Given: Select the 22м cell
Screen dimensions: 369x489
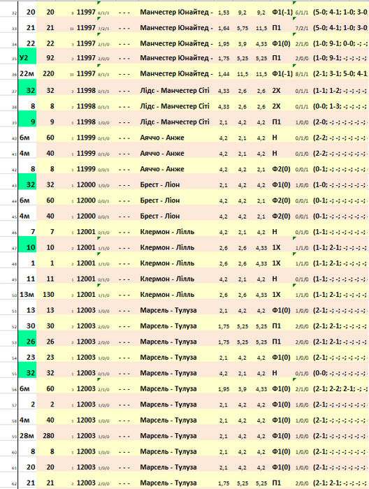Looking at the screenshot, I should click(x=27, y=73).
